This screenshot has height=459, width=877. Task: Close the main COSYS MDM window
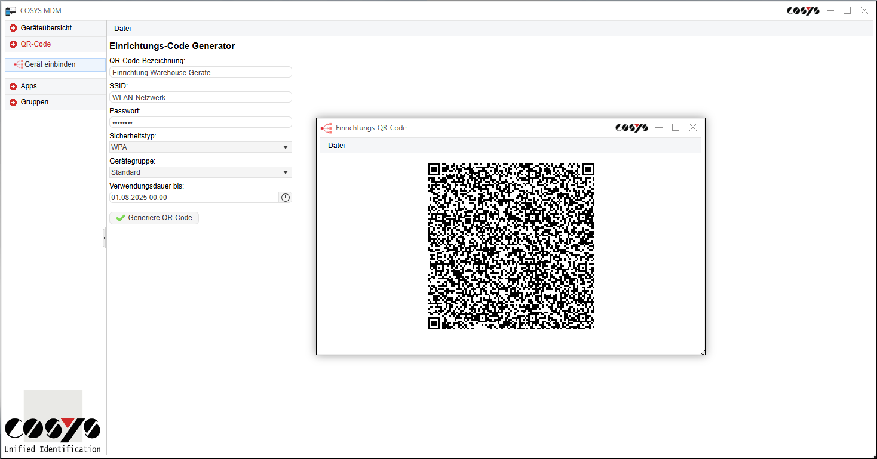864,10
